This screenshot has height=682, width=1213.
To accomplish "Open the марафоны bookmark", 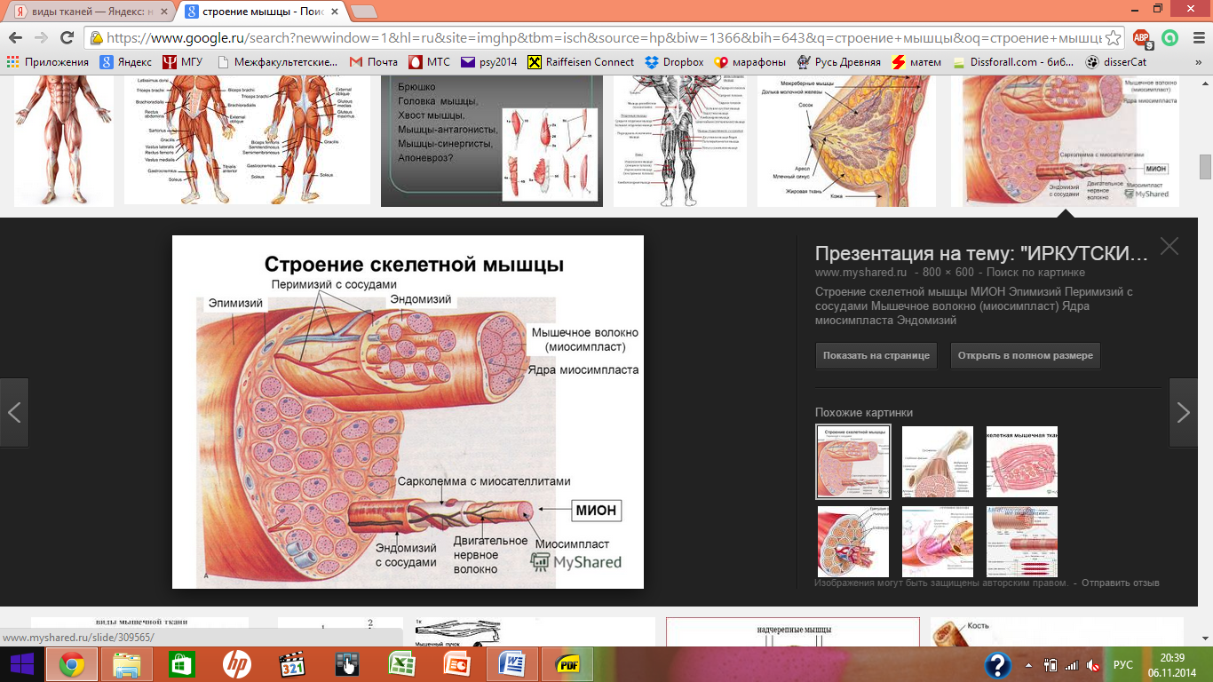I will [x=750, y=62].
